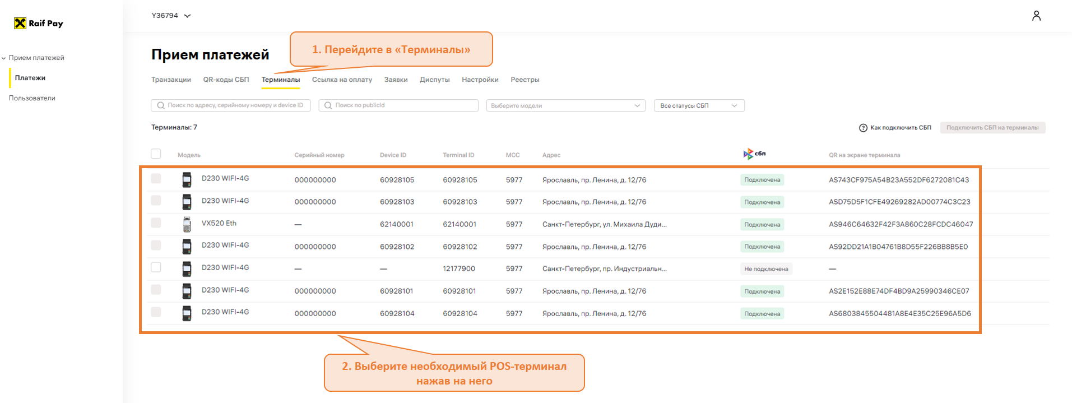Collapse the 'Прием платежей' sidebar section
The width and height of the screenshot is (1072, 403).
[x=34, y=58]
